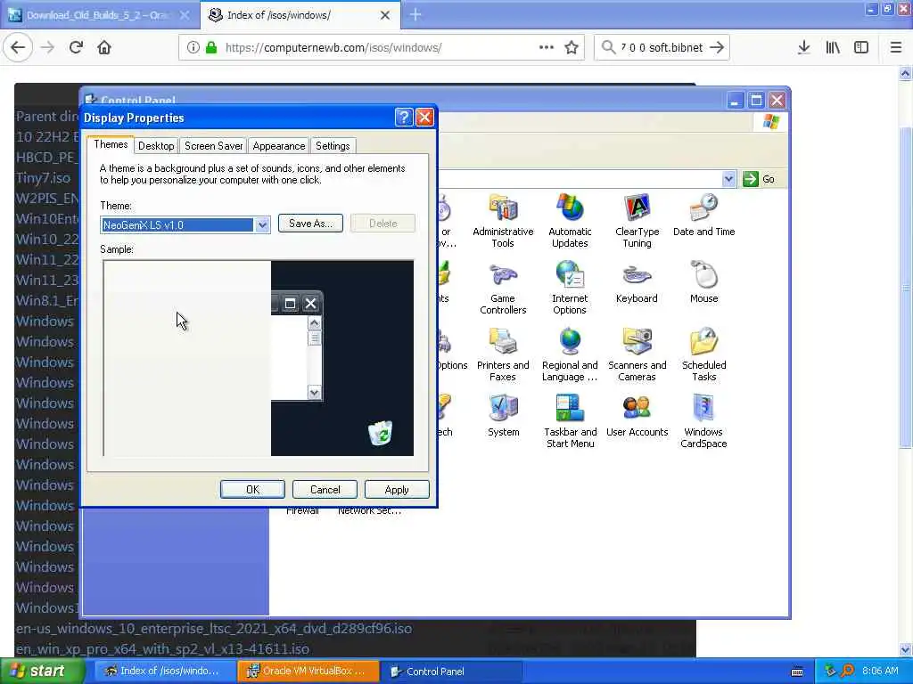
Task: Open Automatic Updates icon
Action: (570, 221)
